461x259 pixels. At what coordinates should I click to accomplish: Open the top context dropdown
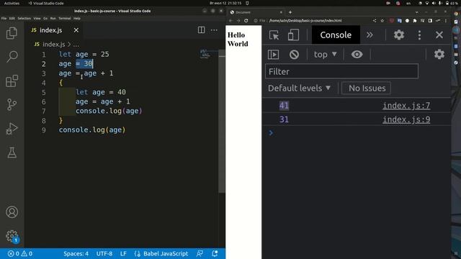(325, 55)
